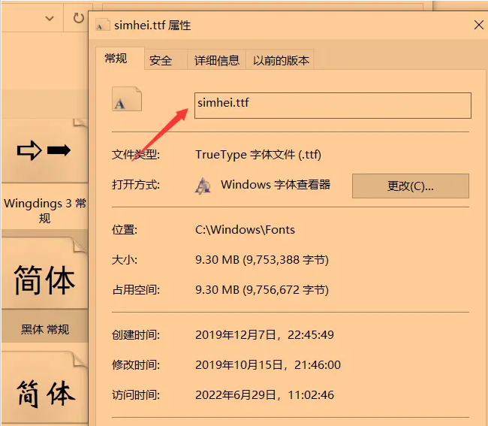Click the '修改时间:' label
This screenshot has width=488, height=426.
136,364
